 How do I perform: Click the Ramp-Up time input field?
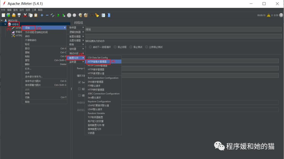point(200,68)
